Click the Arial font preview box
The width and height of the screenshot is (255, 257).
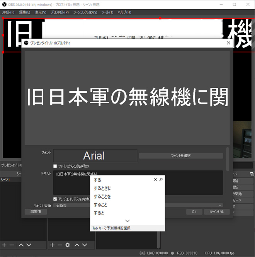(95, 155)
